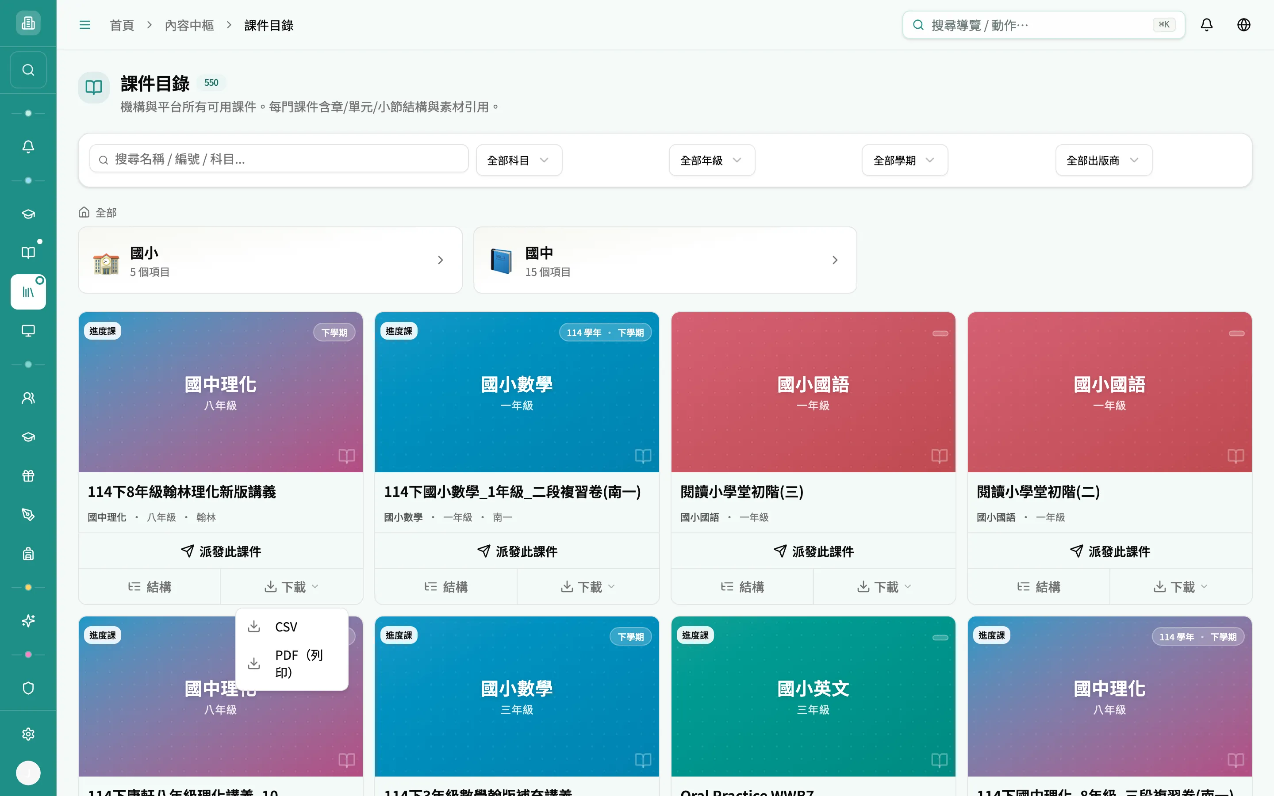Expand the 國中 folder card

pos(665,260)
